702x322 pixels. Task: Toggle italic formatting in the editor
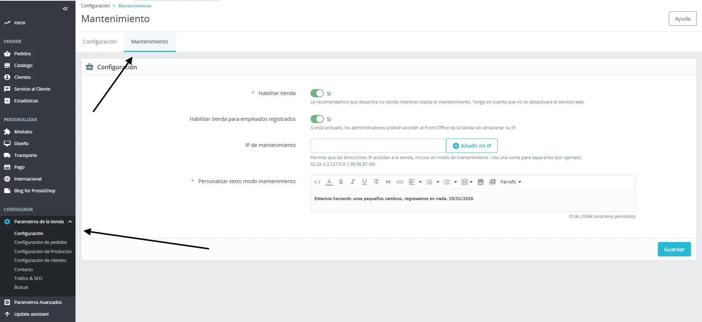(x=353, y=182)
